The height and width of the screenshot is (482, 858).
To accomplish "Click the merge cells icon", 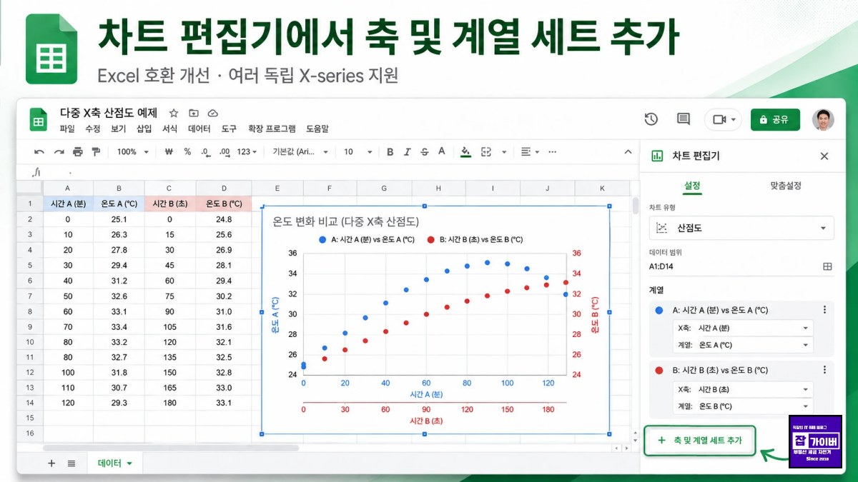I will point(486,152).
